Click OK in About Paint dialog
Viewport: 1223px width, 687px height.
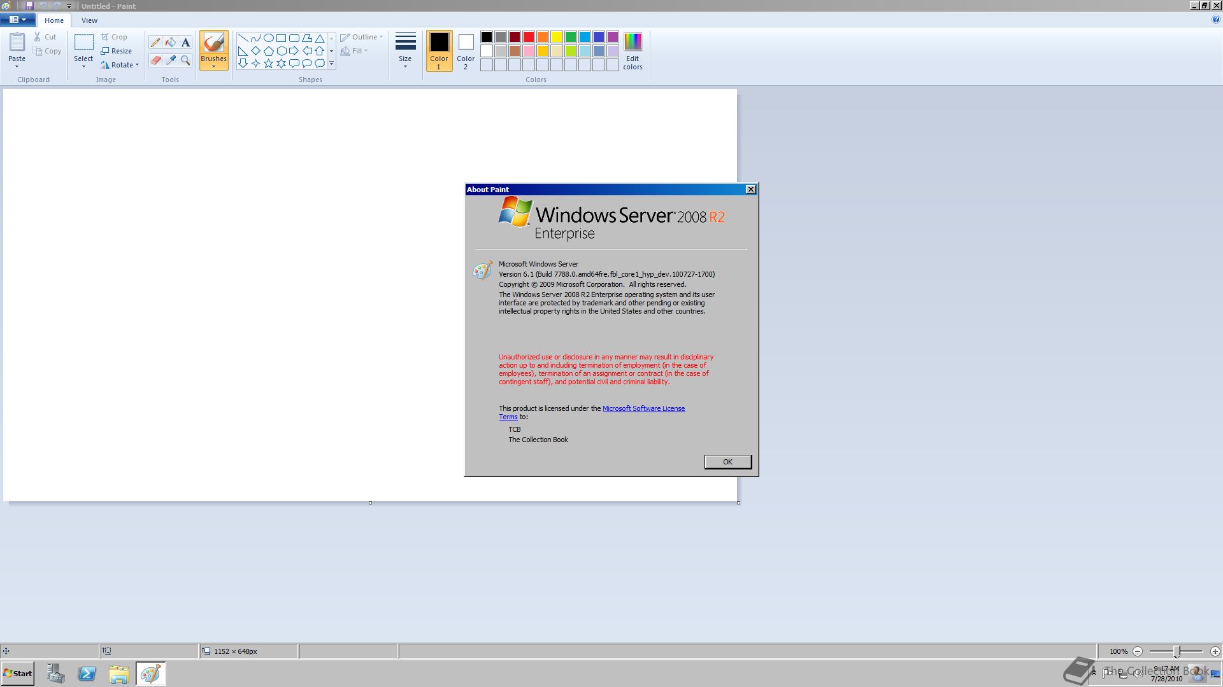click(x=727, y=462)
